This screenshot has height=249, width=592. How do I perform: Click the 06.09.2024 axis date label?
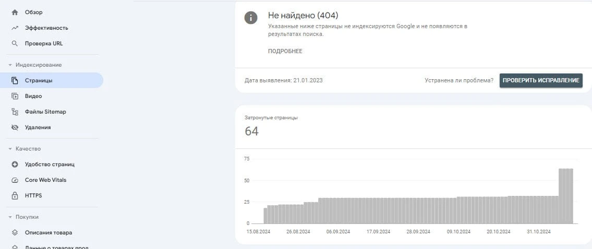(339, 232)
